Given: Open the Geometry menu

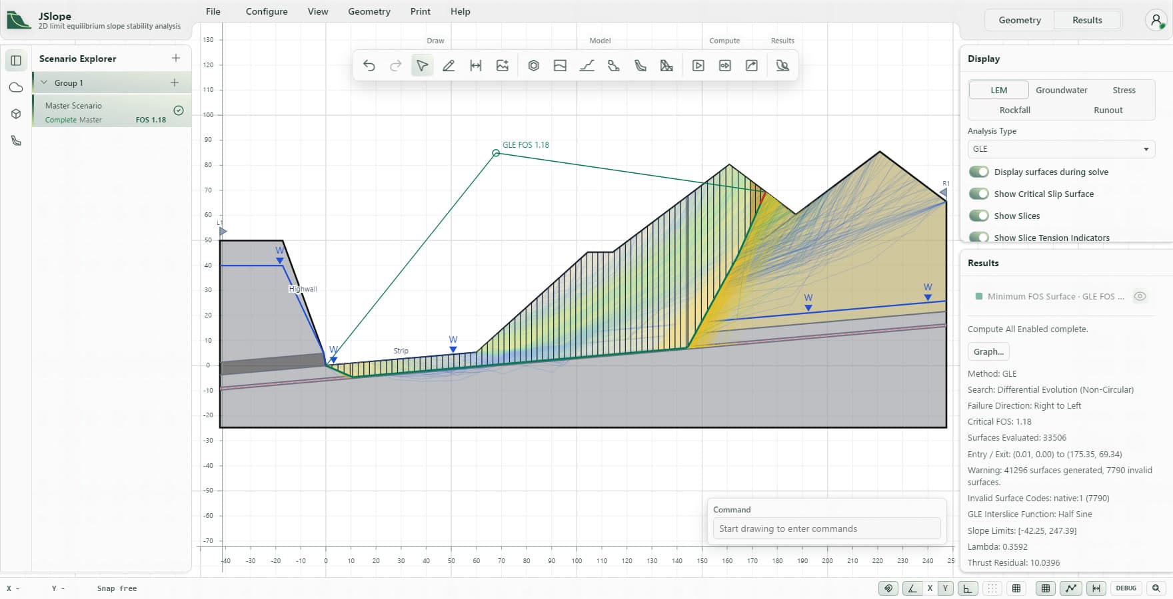Looking at the screenshot, I should 369,11.
